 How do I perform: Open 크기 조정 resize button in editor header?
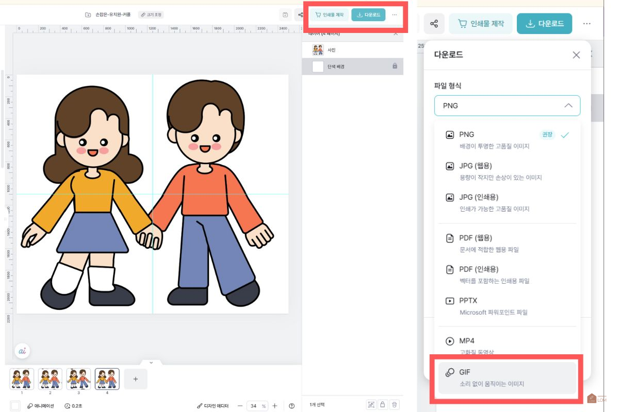click(151, 15)
